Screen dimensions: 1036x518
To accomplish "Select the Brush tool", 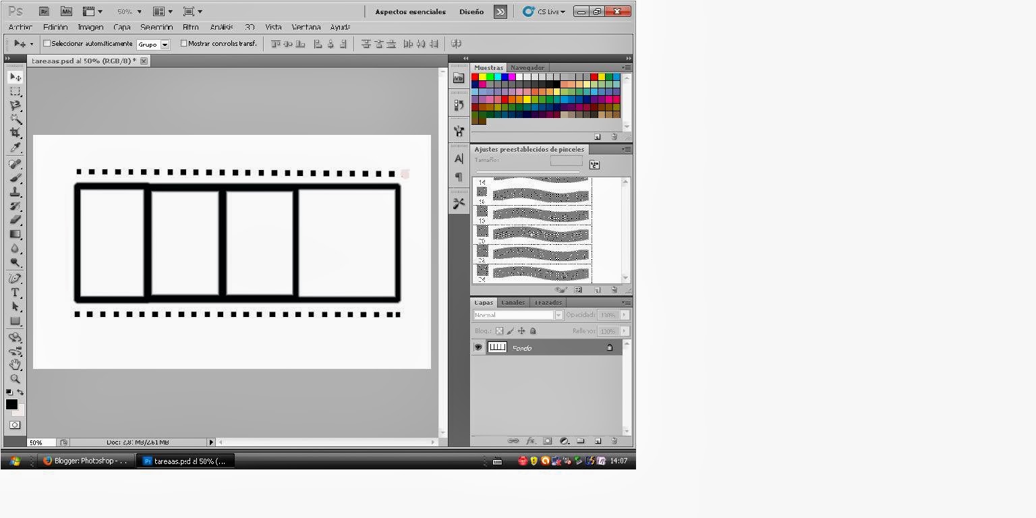I will tap(15, 178).
